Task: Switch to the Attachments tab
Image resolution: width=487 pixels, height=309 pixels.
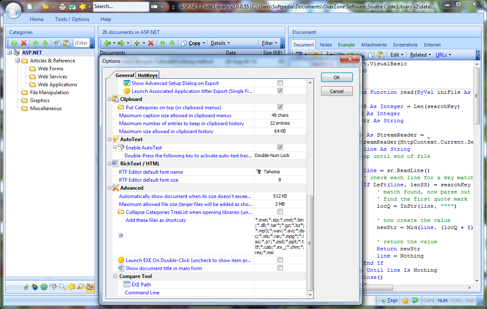Action: coord(374,45)
